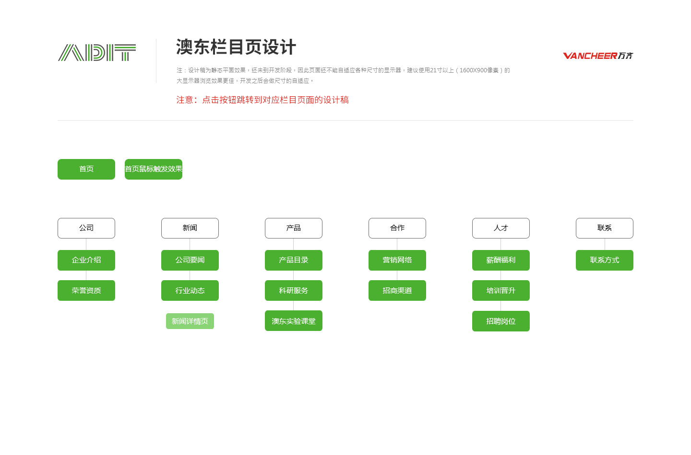The height and width of the screenshot is (455, 691).
Task: Go to 荣誉资质 page
Action: tap(86, 291)
